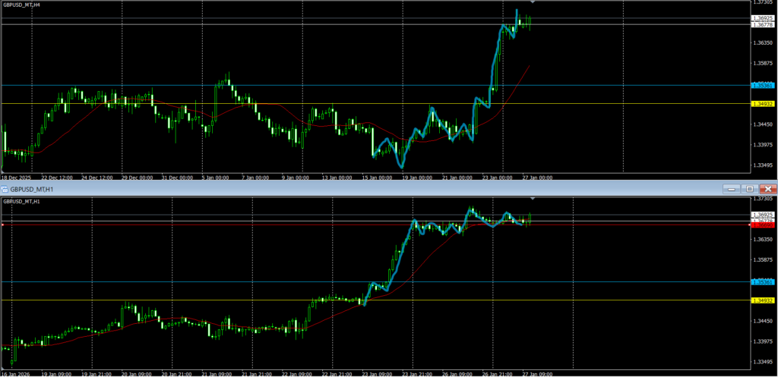Click '18 Dec 2025' date on H4 axis
The width and height of the screenshot is (778, 377).
click(17, 178)
